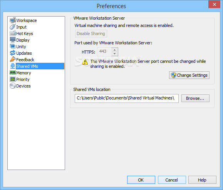This screenshot has width=223, height=190.
Task: Click the Preferences title bar text
Action: tap(111, 6)
